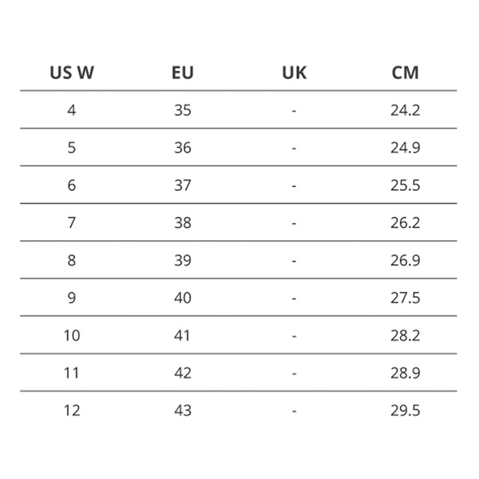The image size is (479, 479).
Task: Select US W size 5 cell
Action: [72, 148]
